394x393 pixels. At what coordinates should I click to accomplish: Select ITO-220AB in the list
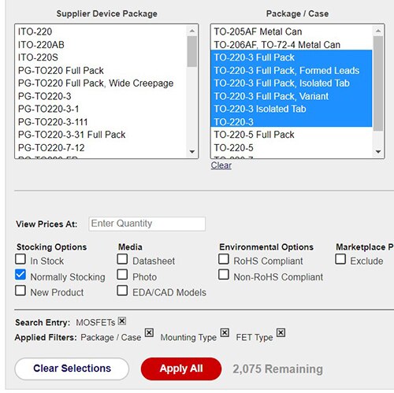pyautogui.click(x=101, y=45)
